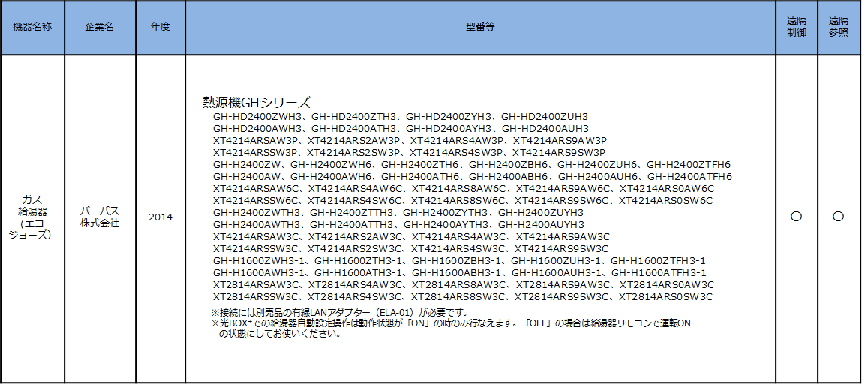Click model number GH-H1600ZBH3-1
Screen dimensions: 862x384
pos(457,260)
